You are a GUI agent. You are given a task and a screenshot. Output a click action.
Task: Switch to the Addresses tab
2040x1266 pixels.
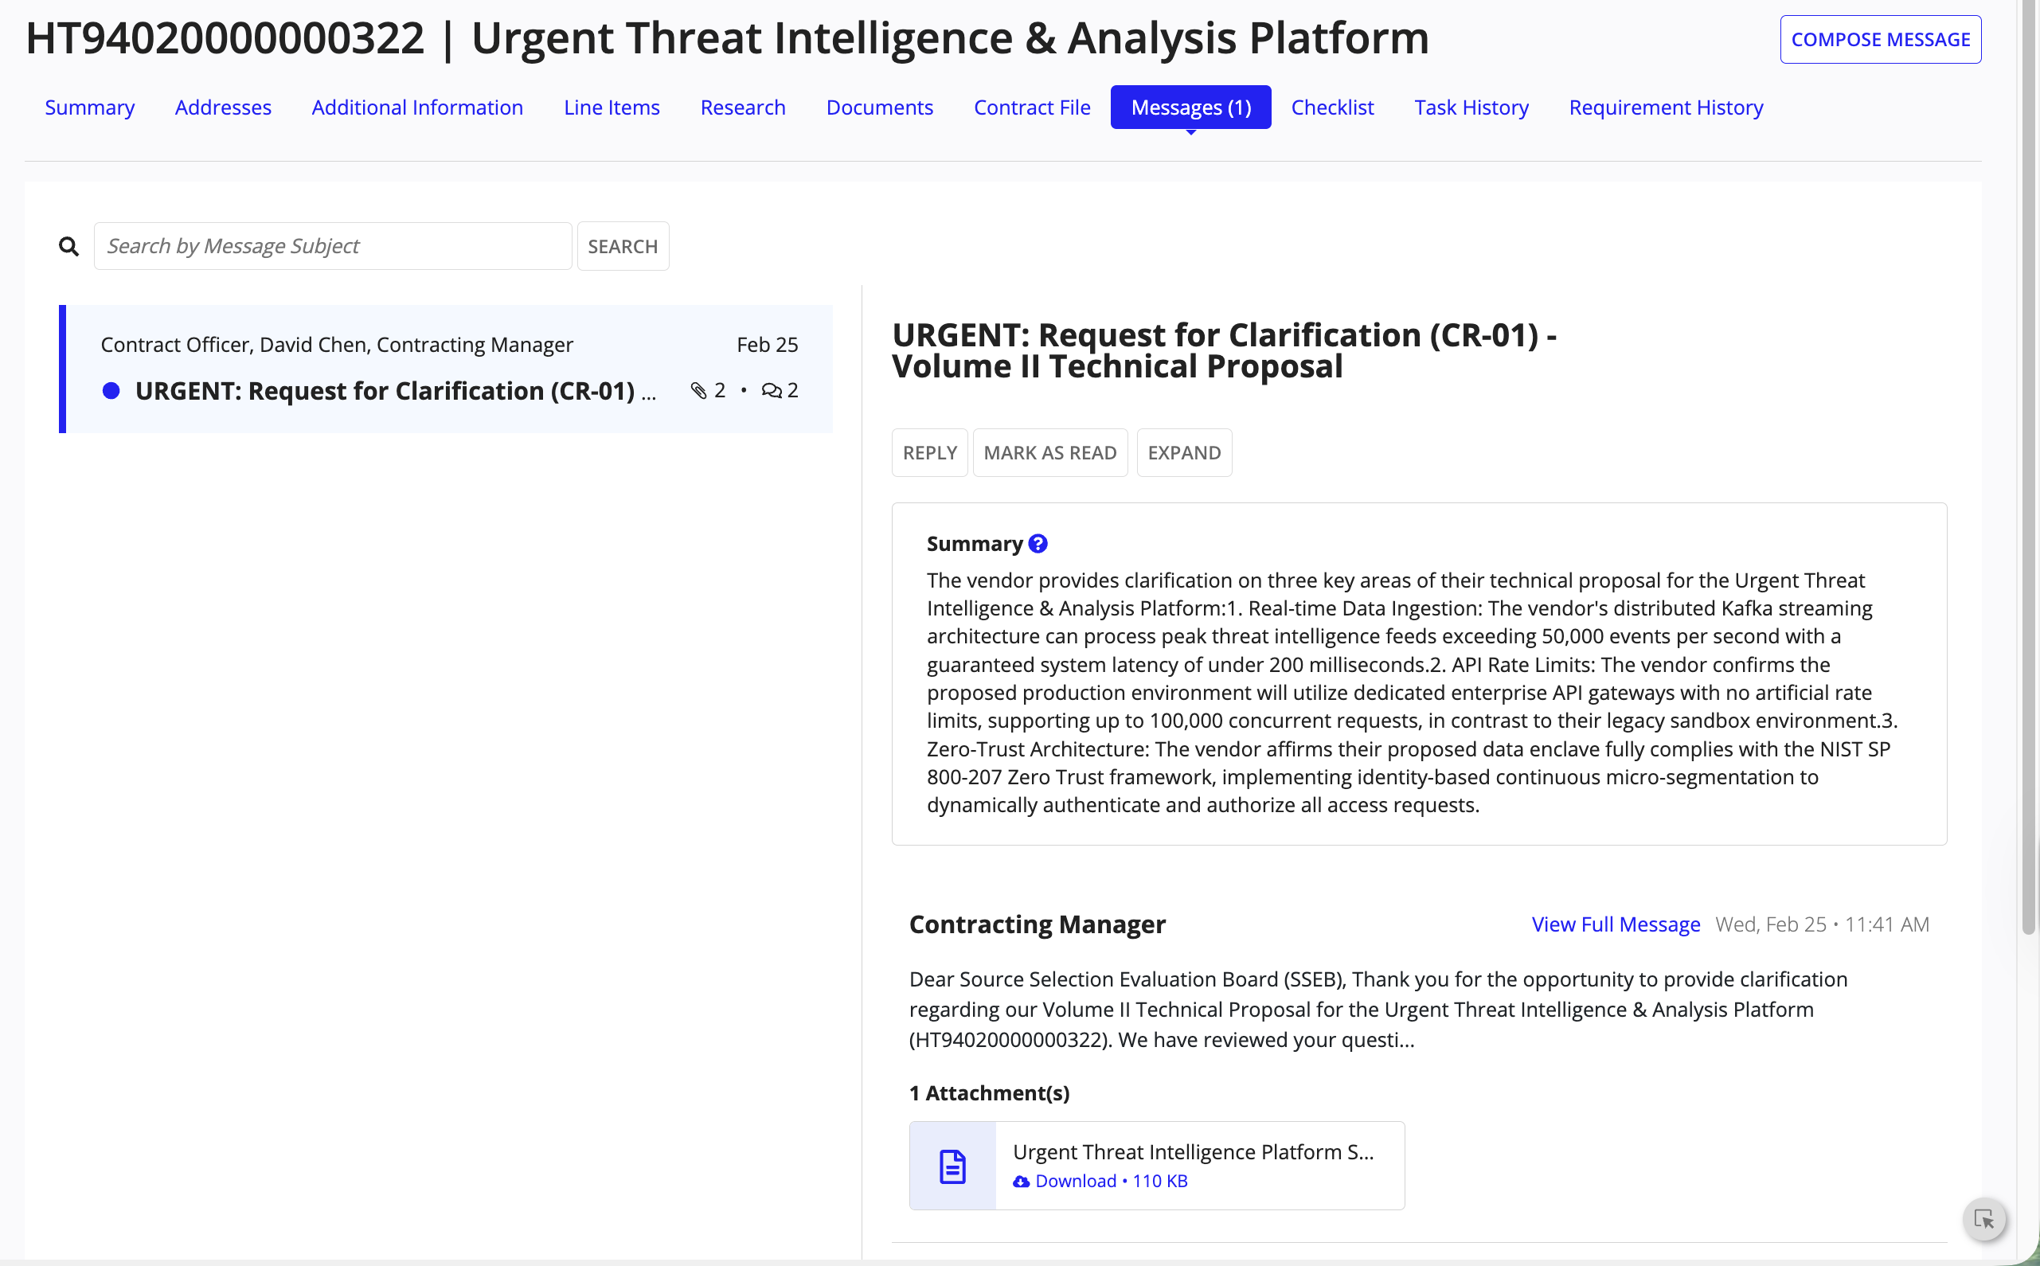tap(223, 107)
